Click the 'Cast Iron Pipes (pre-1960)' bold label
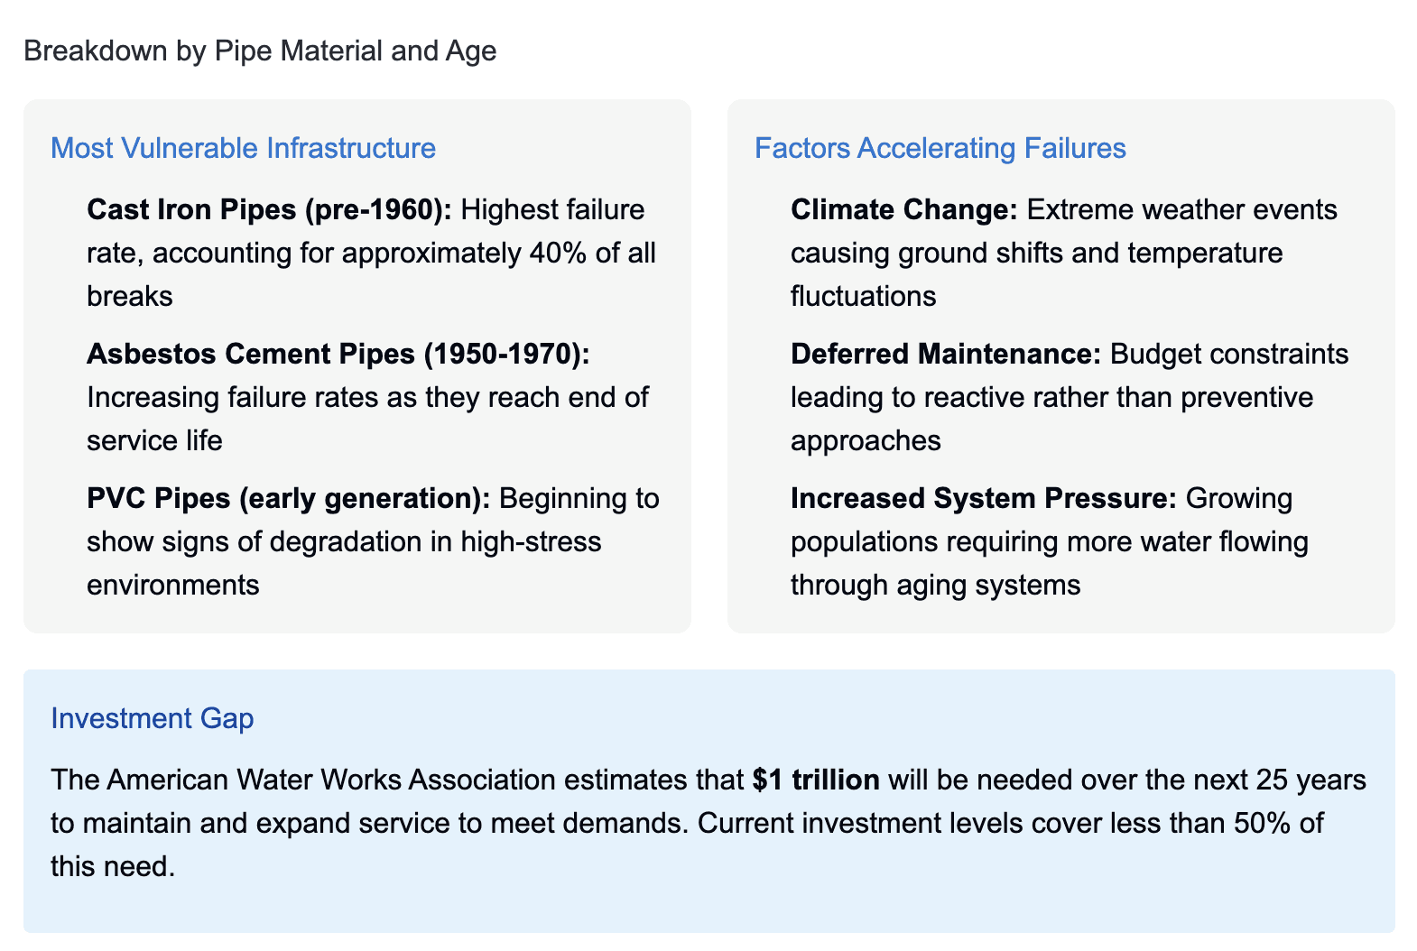This screenshot has height=951, width=1417. [269, 209]
